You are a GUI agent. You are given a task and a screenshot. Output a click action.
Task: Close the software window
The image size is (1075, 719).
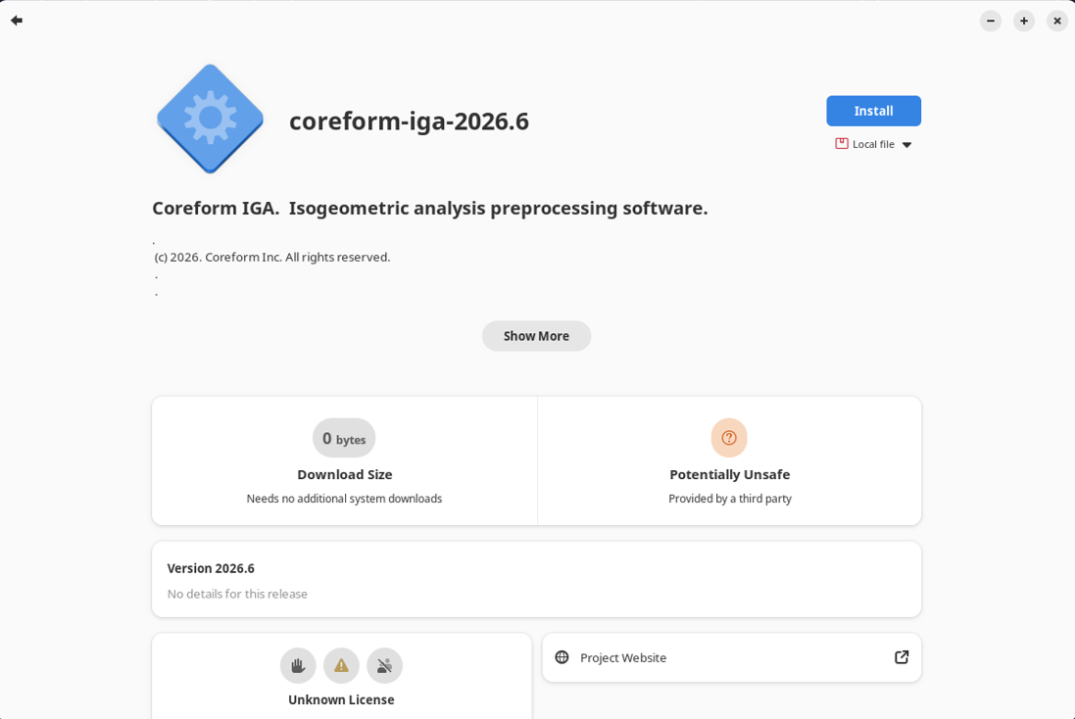coord(1057,21)
